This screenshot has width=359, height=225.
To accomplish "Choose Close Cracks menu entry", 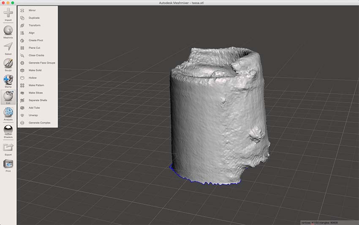I will [36, 55].
